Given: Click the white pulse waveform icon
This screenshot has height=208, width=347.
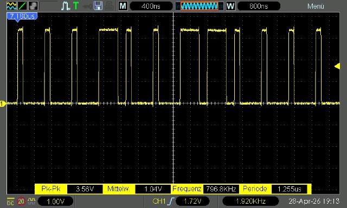Looking at the screenshot, I should pos(66,6).
